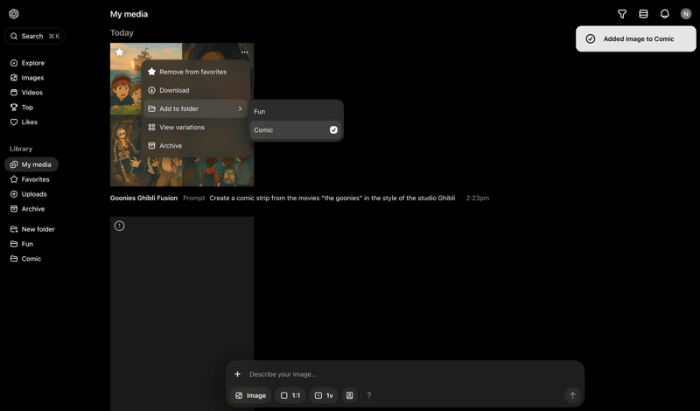Viewport: 700px width, 411px height.
Task: Open the Likes page
Action: [x=24, y=122]
